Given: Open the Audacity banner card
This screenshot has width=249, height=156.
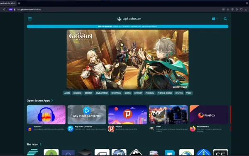Looking at the screenshot, I should pos(46,115).
